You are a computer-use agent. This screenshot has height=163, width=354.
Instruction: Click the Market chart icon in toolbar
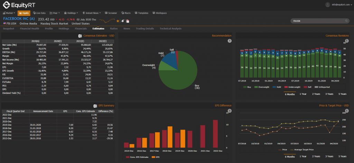[x=4, y=13]
